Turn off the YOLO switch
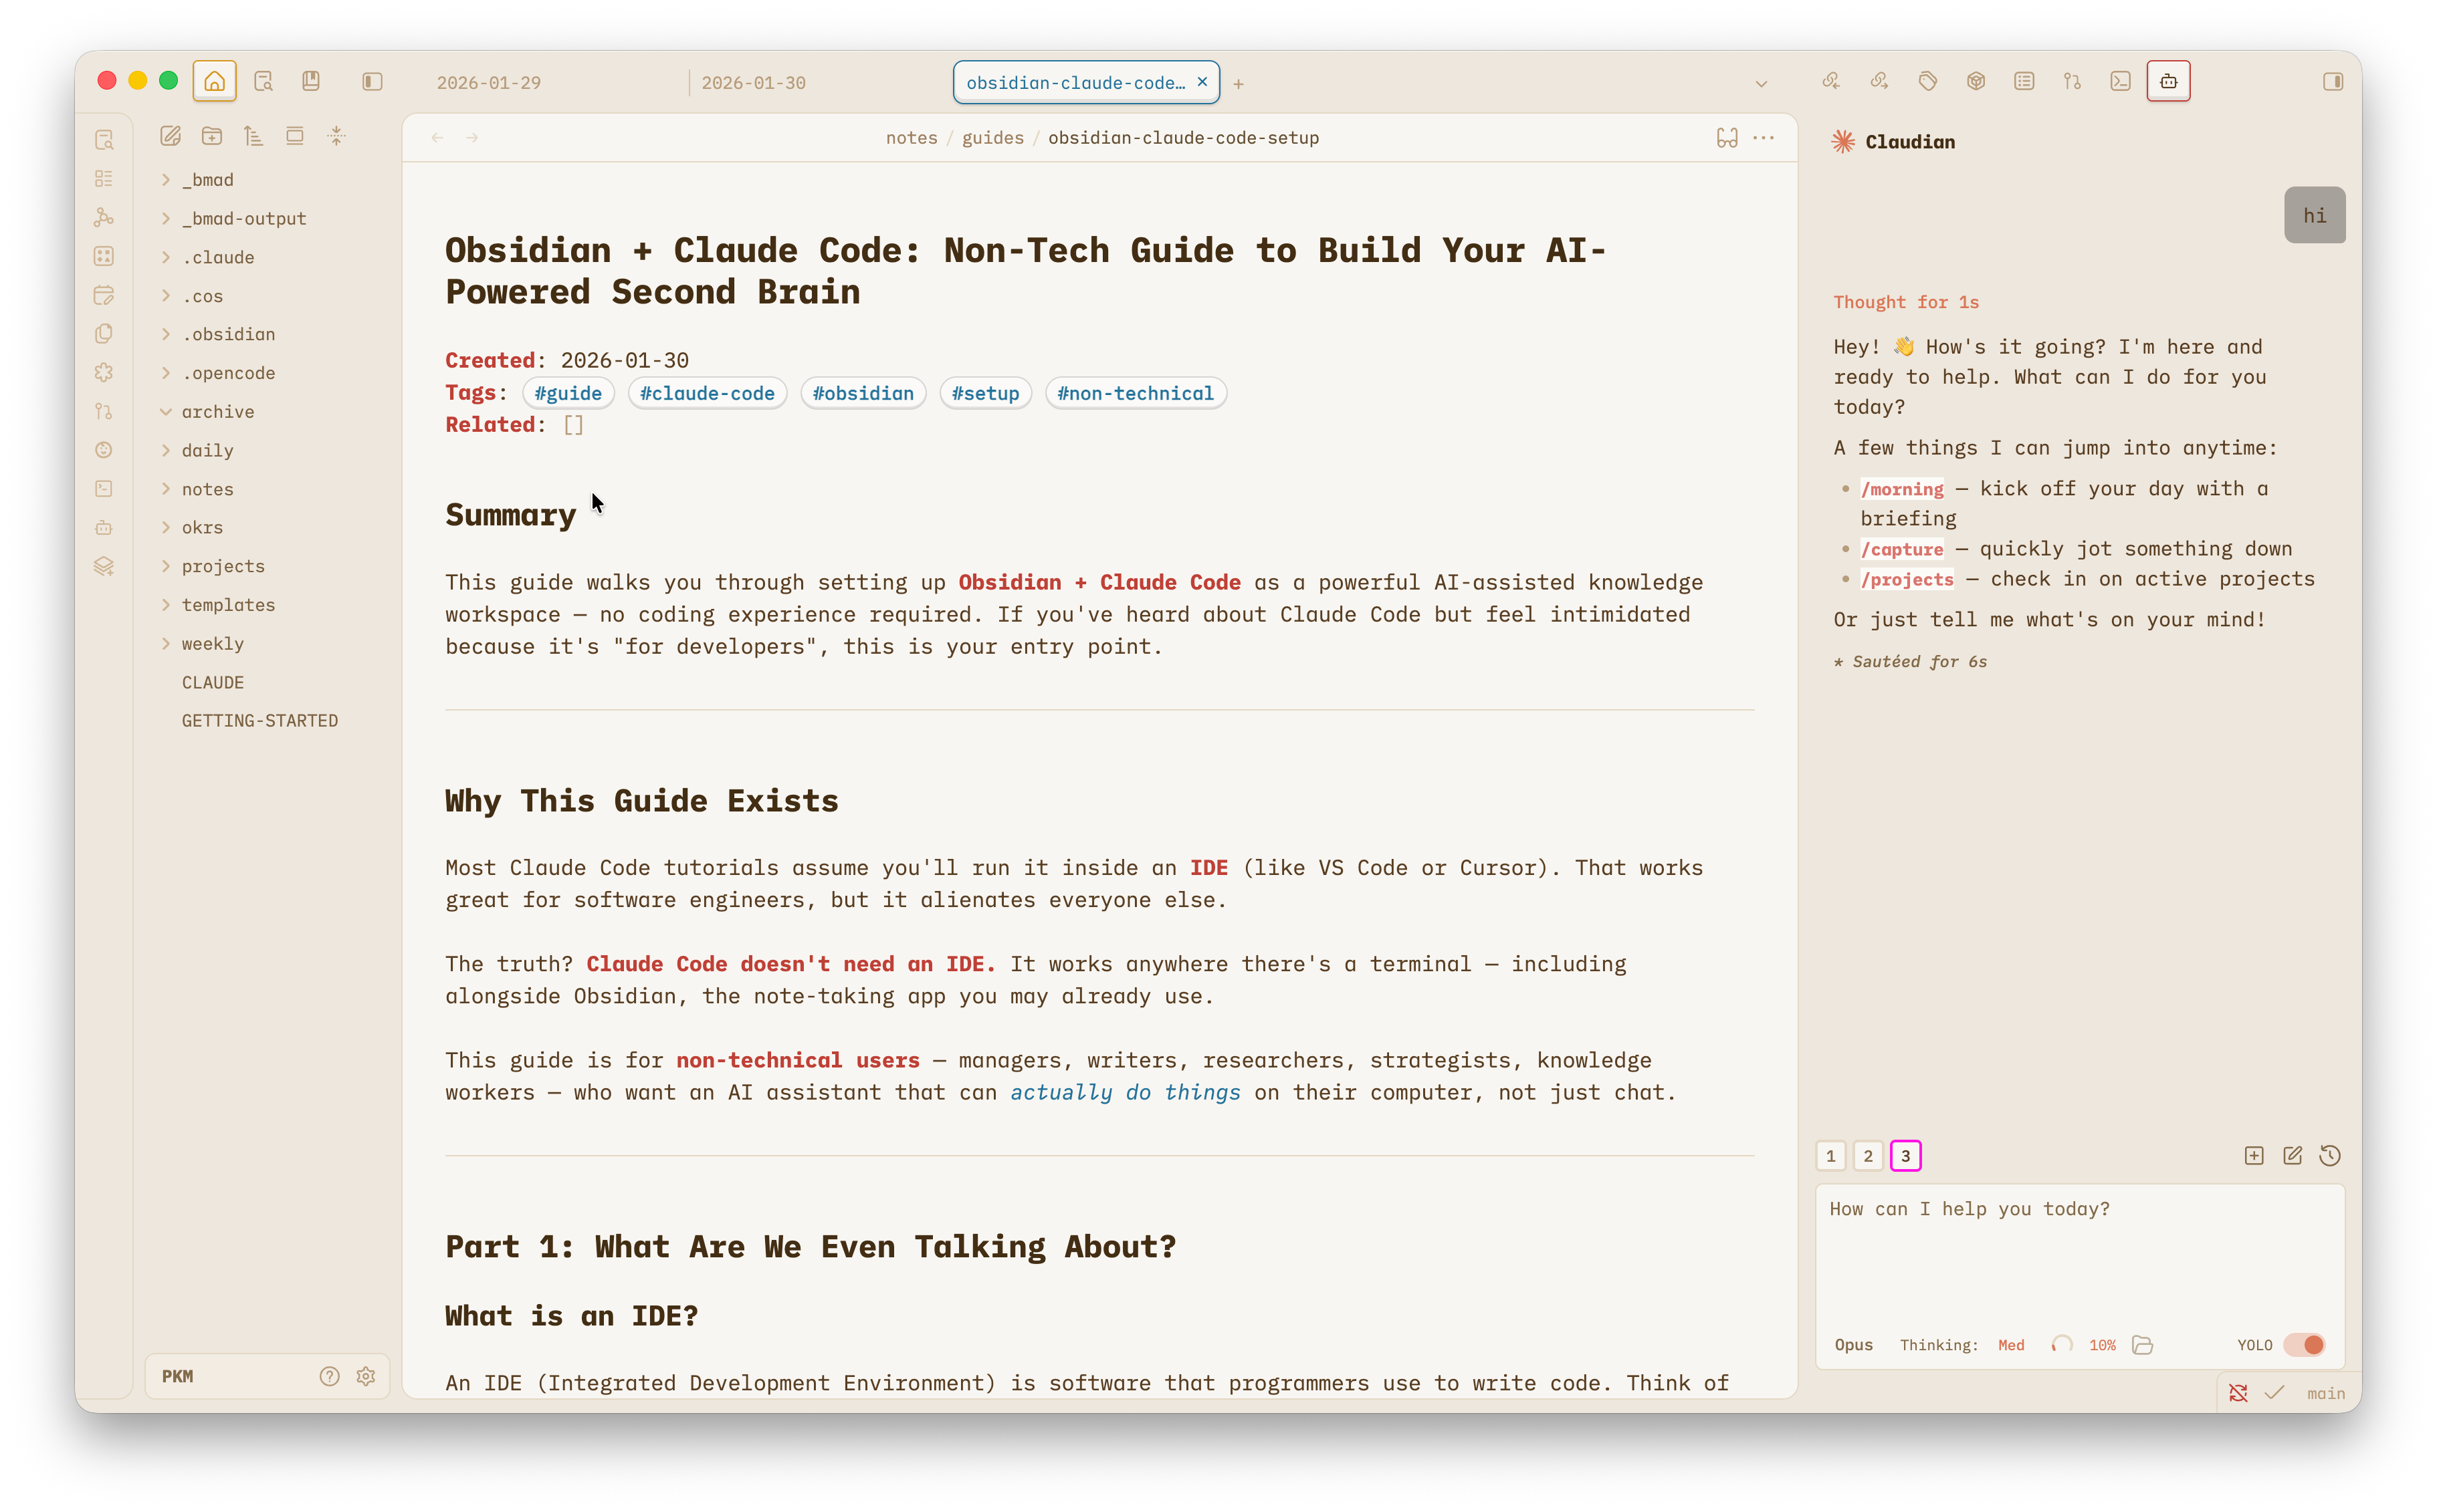 coord(2305,1345)
